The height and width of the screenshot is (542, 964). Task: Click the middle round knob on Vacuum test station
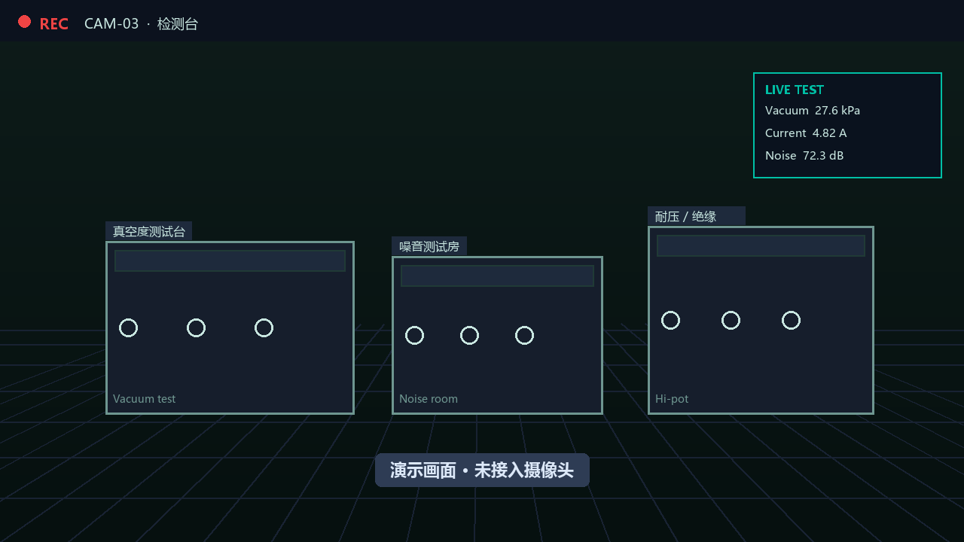click(x=196, y=327)
